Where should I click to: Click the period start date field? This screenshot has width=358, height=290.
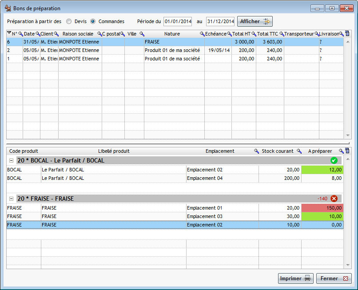point(178,21)
